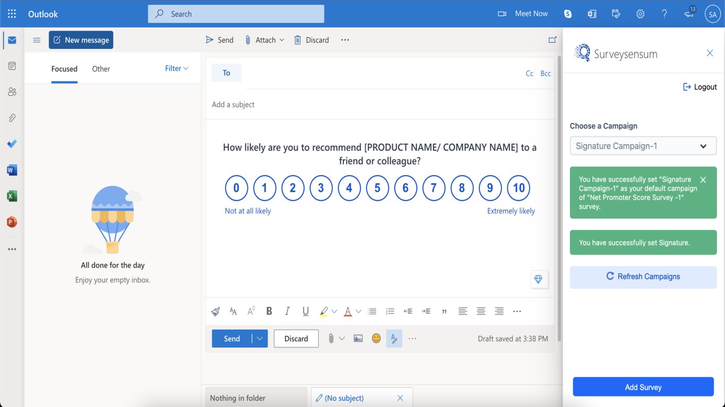725x407 pixels.
Task: Click the format painter icon
Action: coord(215,312)
